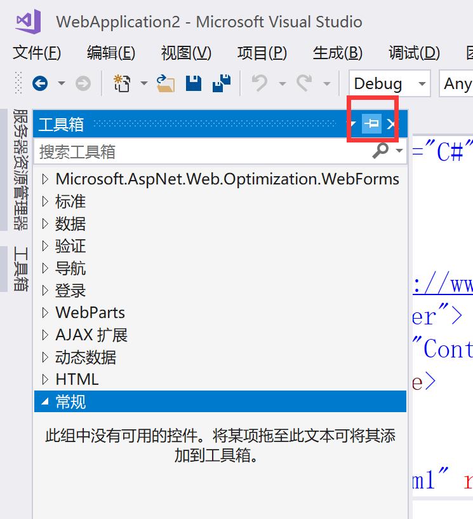Open the 服务器资源管理器 side tab

click(20, 170)
